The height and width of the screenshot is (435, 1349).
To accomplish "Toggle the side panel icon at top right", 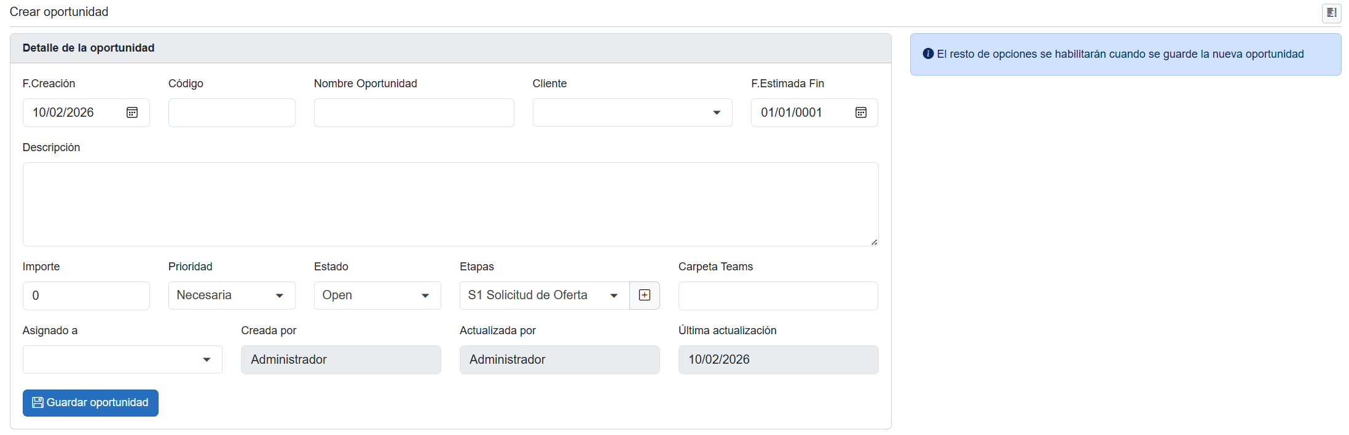I will (1331, 13).
